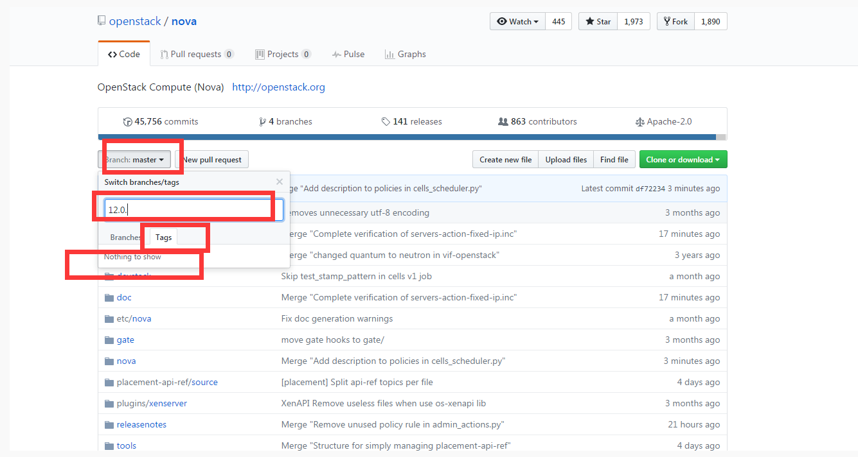This screenshot has height=457, width=858.
Task: Open the Branch: master dropdown
Action: coord(134,159)
